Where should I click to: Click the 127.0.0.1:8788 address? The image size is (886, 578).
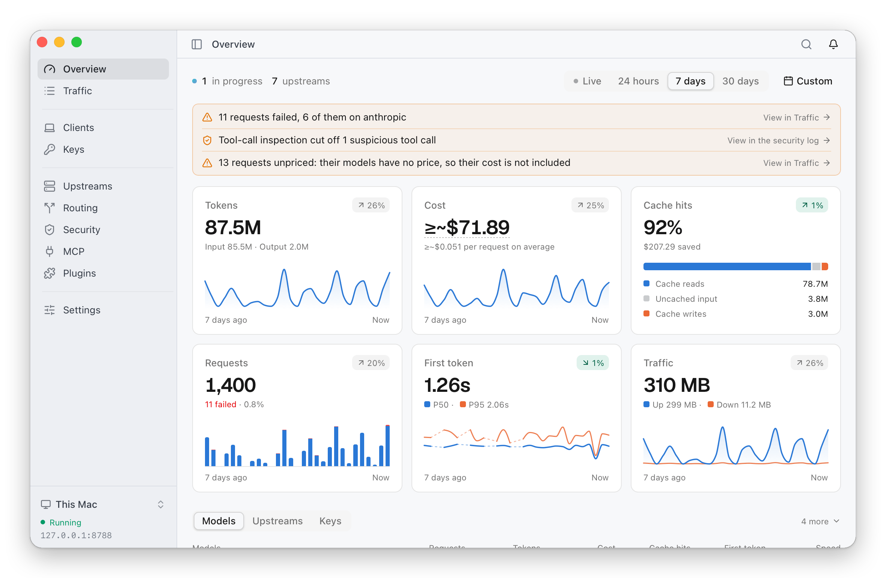coord(76,536)
